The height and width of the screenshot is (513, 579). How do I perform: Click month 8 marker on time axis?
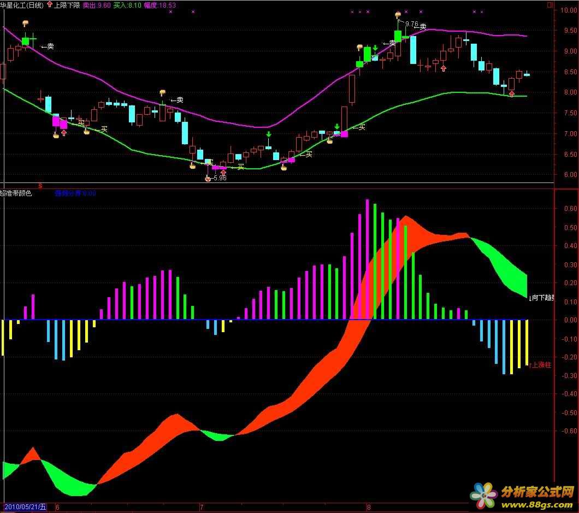pos(369,507)
